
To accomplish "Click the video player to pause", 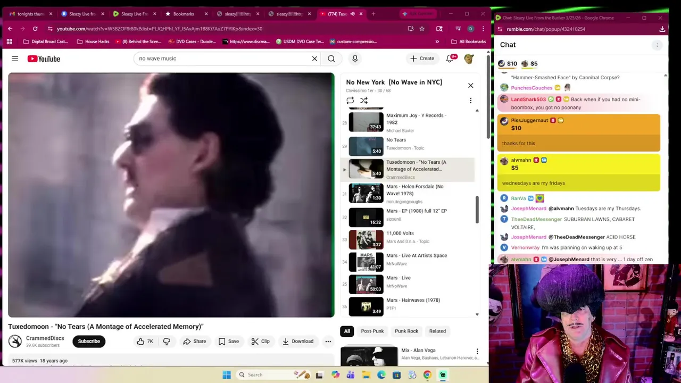I will coord(171,195).
